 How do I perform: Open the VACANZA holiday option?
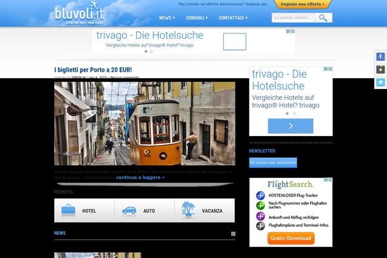(x=204, y=210)
